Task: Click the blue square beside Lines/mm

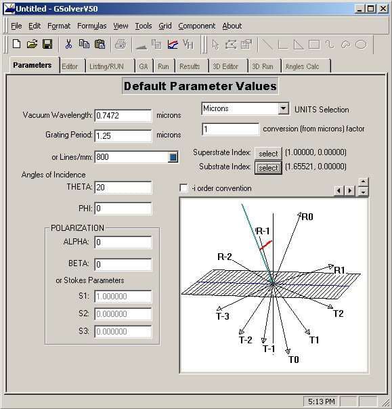Action: [x=173, y=157]
